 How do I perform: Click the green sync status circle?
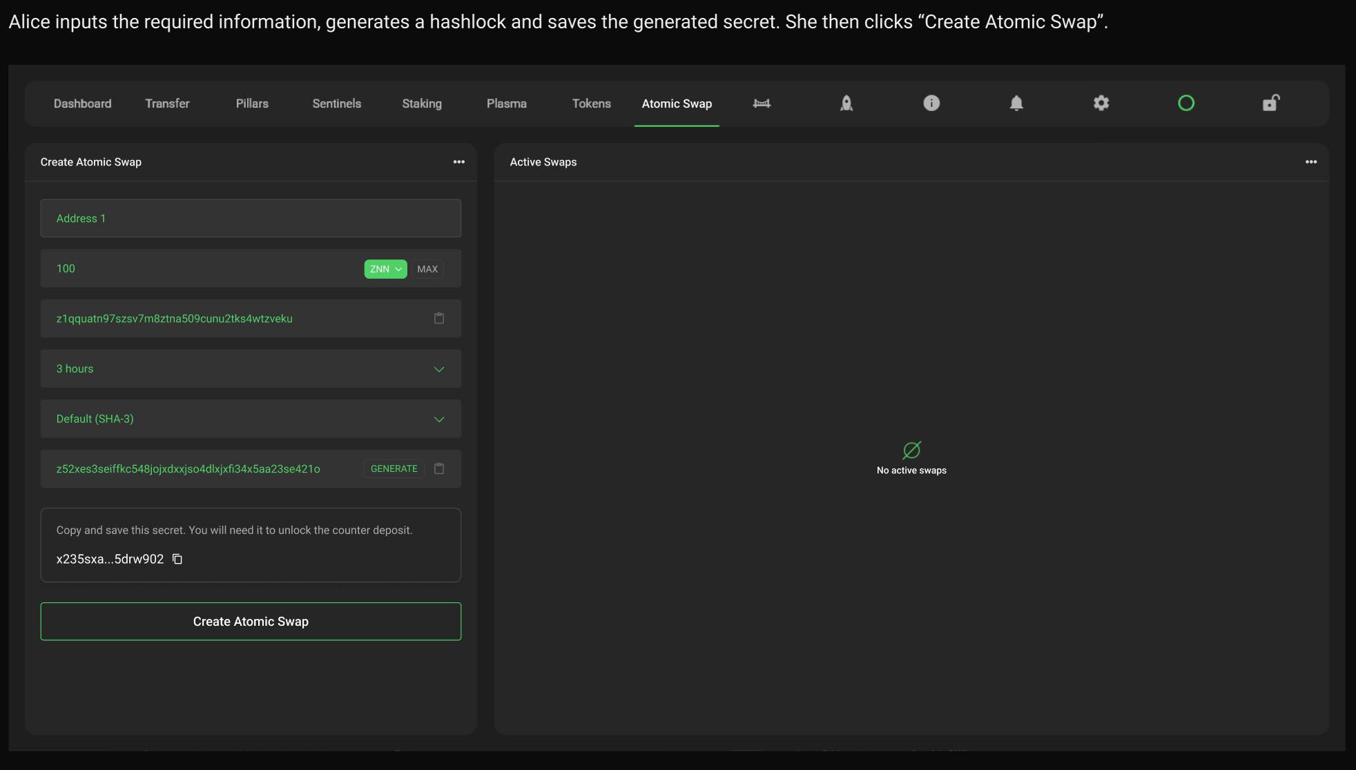coord(1186,103)
